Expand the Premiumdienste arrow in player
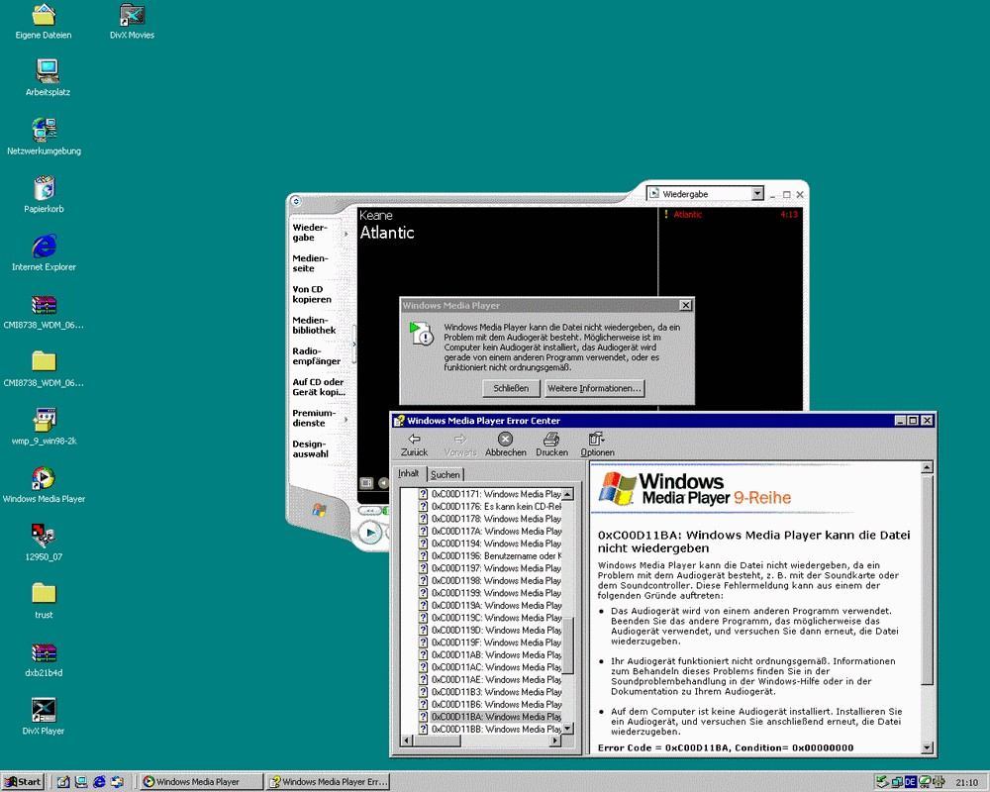Image resolution: width=990 pixels, height=792 pixels. pyautogui.click(x=346, y=419)
